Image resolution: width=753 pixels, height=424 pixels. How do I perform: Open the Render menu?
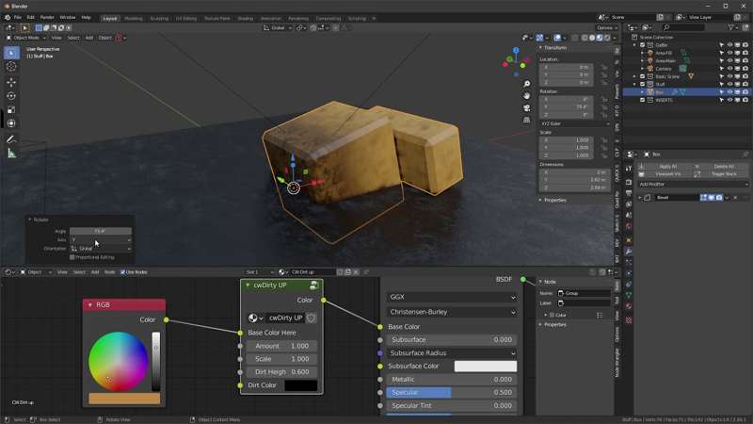tap(46, 17)
